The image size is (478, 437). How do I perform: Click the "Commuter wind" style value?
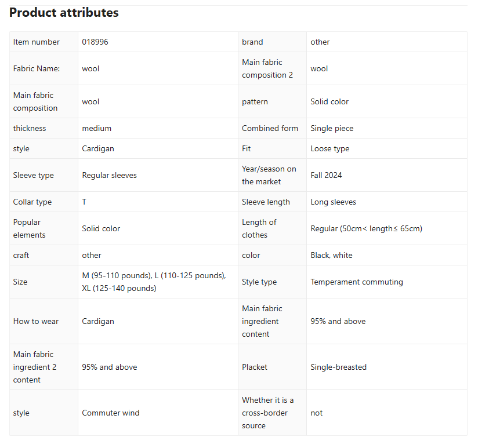[110, 413]
